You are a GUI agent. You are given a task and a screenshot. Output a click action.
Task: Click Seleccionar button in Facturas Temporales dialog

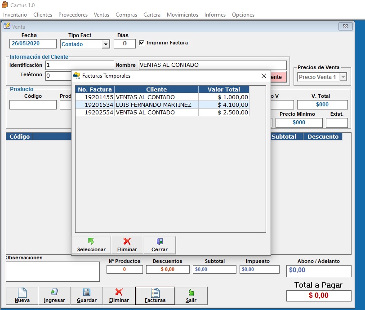pyautogui.click(x=91, y=245)
